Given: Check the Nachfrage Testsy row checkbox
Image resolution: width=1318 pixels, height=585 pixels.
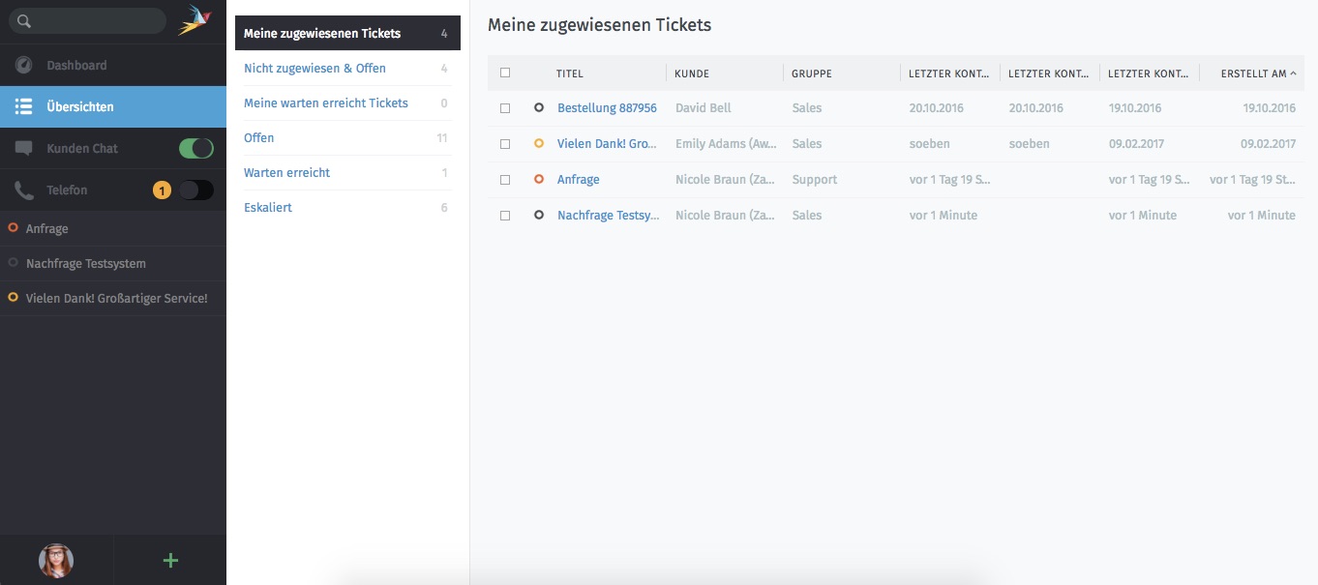Looking at the screenshot, I should (505, 216).
